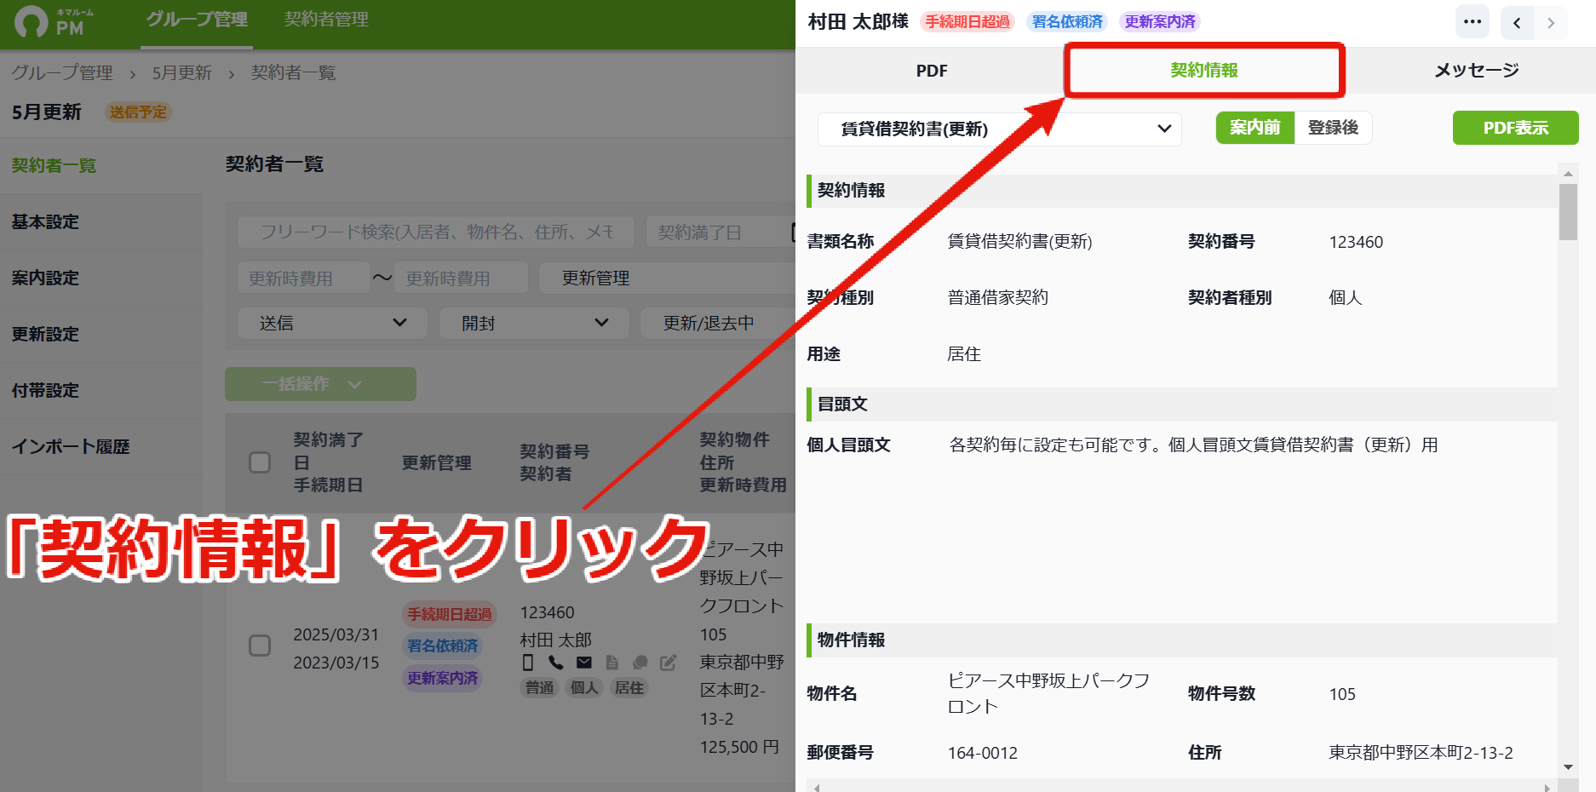Click the PM logo icon
The width and height of the screenshot is (1596, 792).
[x=32, y=21]
